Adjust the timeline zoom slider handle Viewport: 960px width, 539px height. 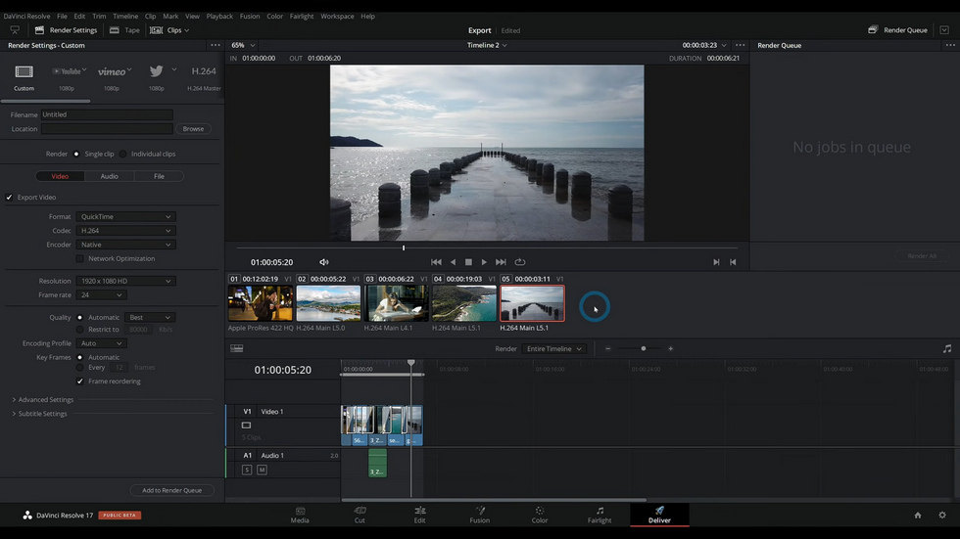click(x=644, y=348)
